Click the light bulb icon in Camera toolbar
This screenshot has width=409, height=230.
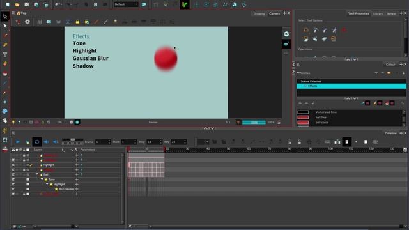(115, 22)
